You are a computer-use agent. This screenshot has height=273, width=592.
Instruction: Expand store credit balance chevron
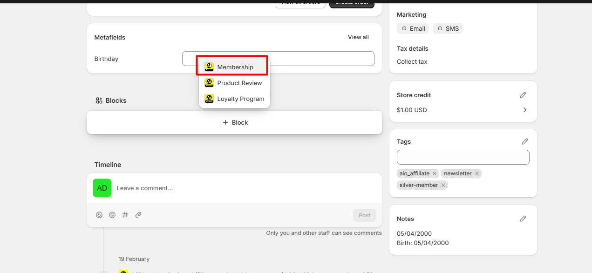coord(525,110)
